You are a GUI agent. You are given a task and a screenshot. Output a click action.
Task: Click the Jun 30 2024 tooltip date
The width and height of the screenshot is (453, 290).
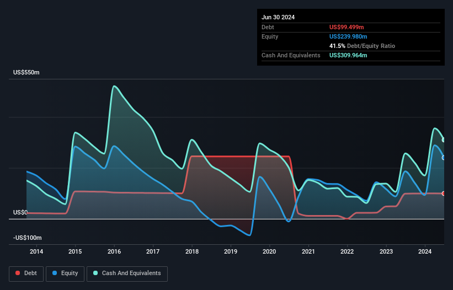(x=278, y=17)
